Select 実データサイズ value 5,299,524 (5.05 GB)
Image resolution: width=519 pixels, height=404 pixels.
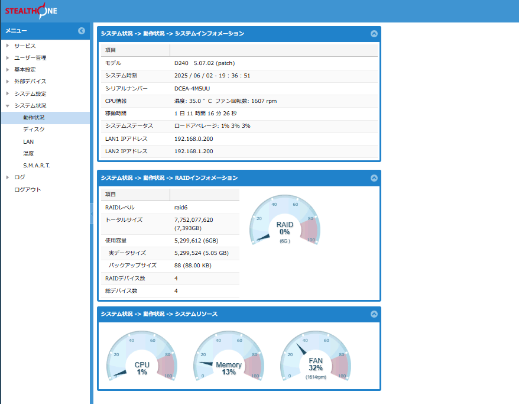(201, 253)
